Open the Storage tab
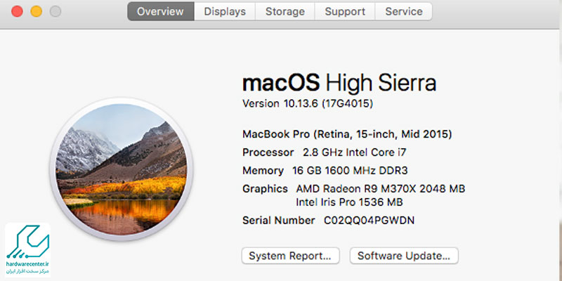 (285, 12)
